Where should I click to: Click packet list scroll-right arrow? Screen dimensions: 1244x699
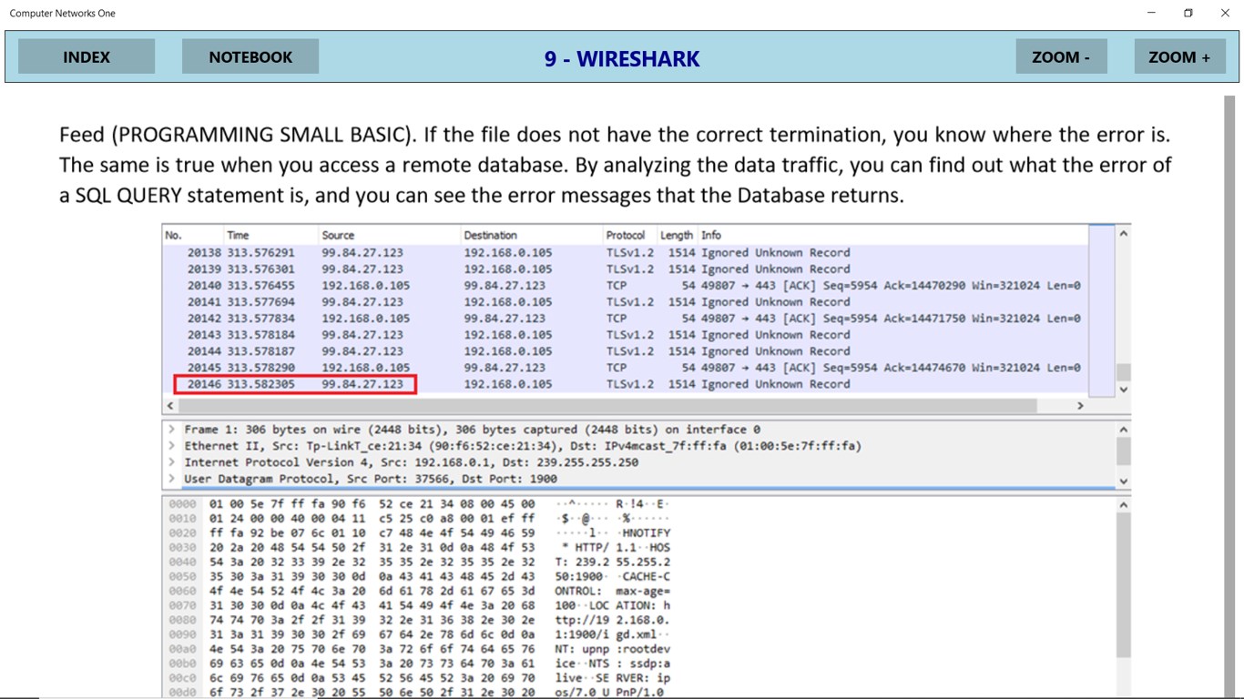tap(1081, 406)
